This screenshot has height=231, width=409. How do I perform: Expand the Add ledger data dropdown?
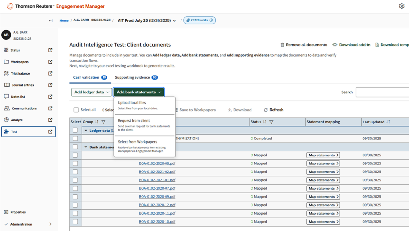(x=91, y=92)
